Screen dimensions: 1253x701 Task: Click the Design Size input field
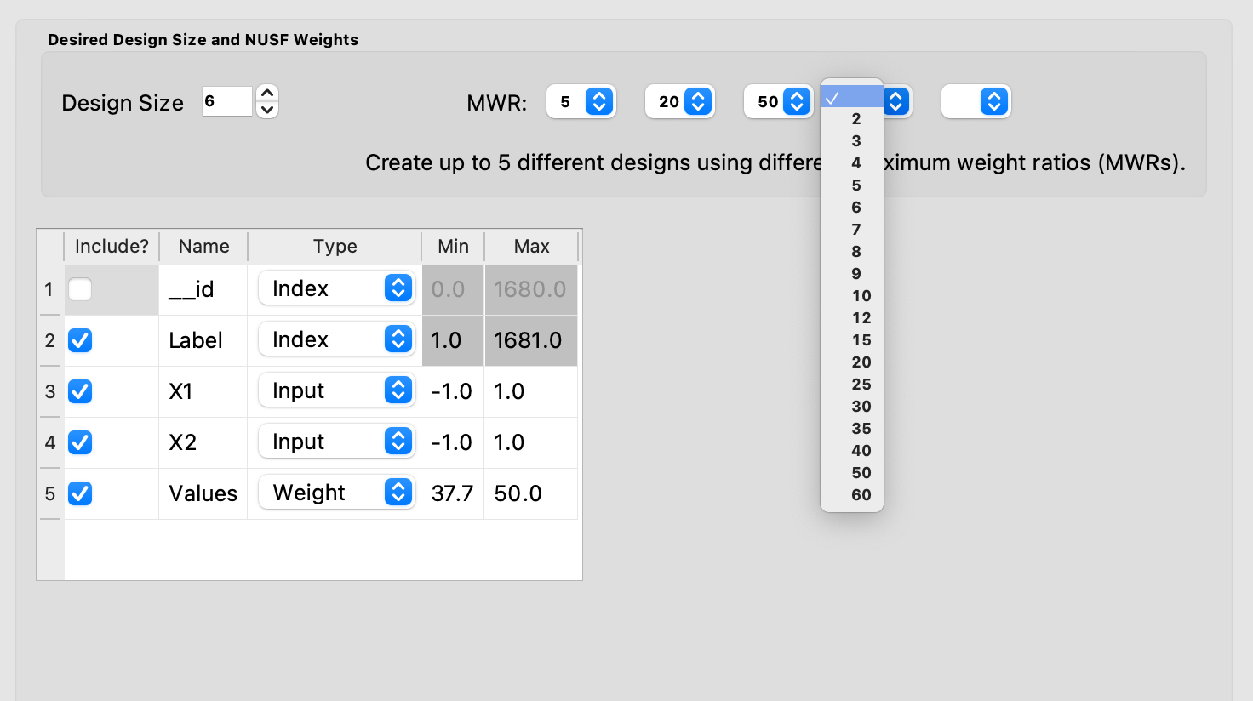(x=227, y=101)
